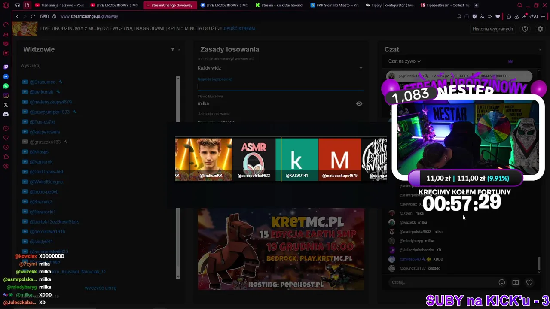This screenshot has width=550, height=309.
Task: Click the snapshot tool in address bar
Action: pos(467,16)
